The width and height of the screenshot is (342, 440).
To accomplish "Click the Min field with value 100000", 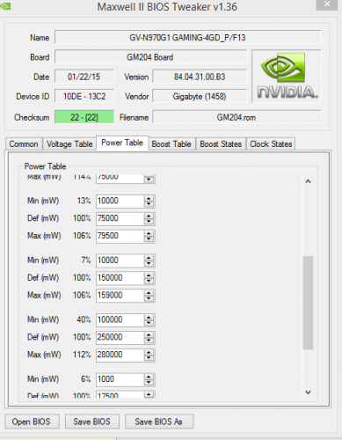I will [x=120, y=320].
